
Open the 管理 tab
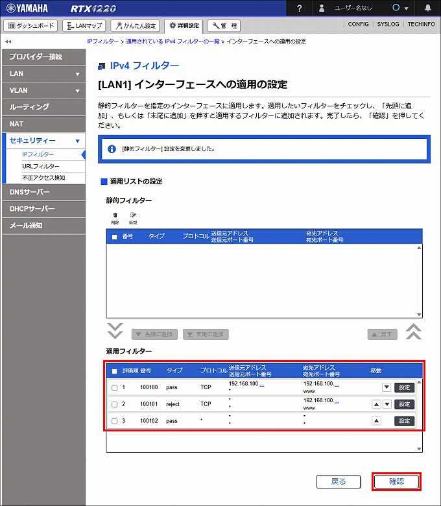(x=224, y=25)
